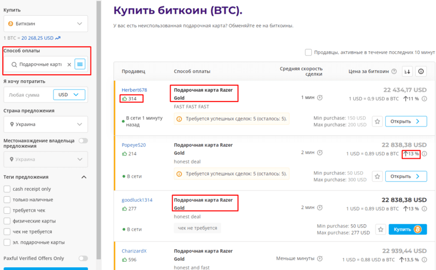Click Открыть button for Popeye520 offer

point(406,177)
